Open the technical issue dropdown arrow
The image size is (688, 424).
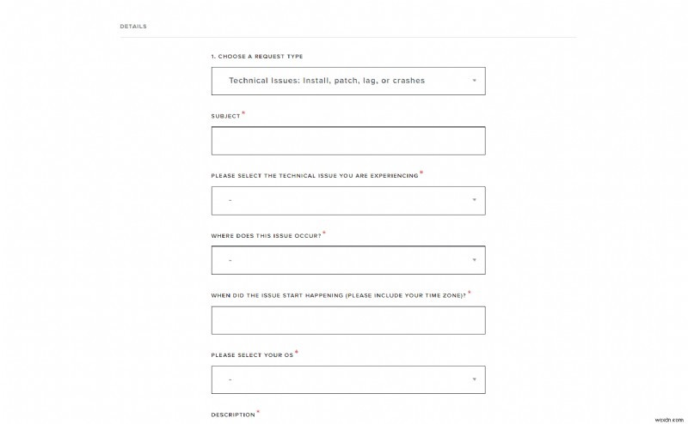[474, 200]
